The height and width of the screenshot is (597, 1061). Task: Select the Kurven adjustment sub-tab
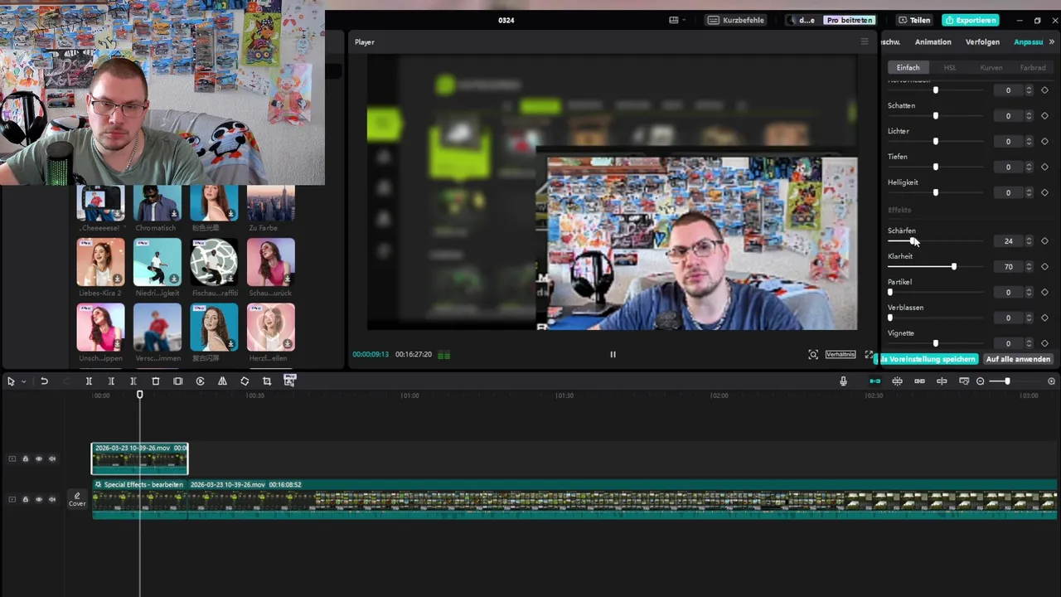[x=991, y=67]
